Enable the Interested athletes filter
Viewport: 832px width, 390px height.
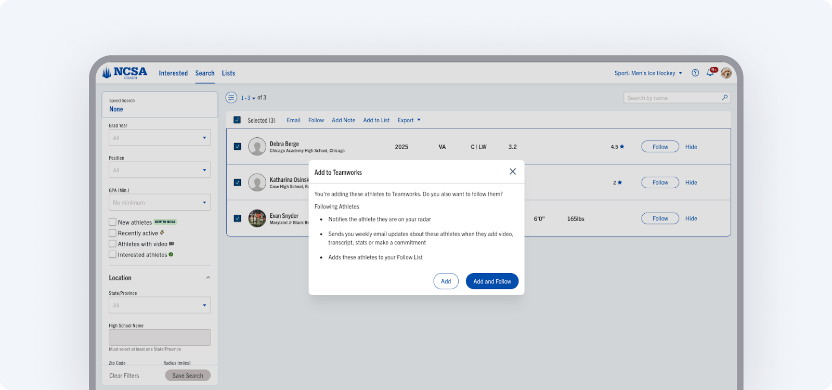point(112,255)
